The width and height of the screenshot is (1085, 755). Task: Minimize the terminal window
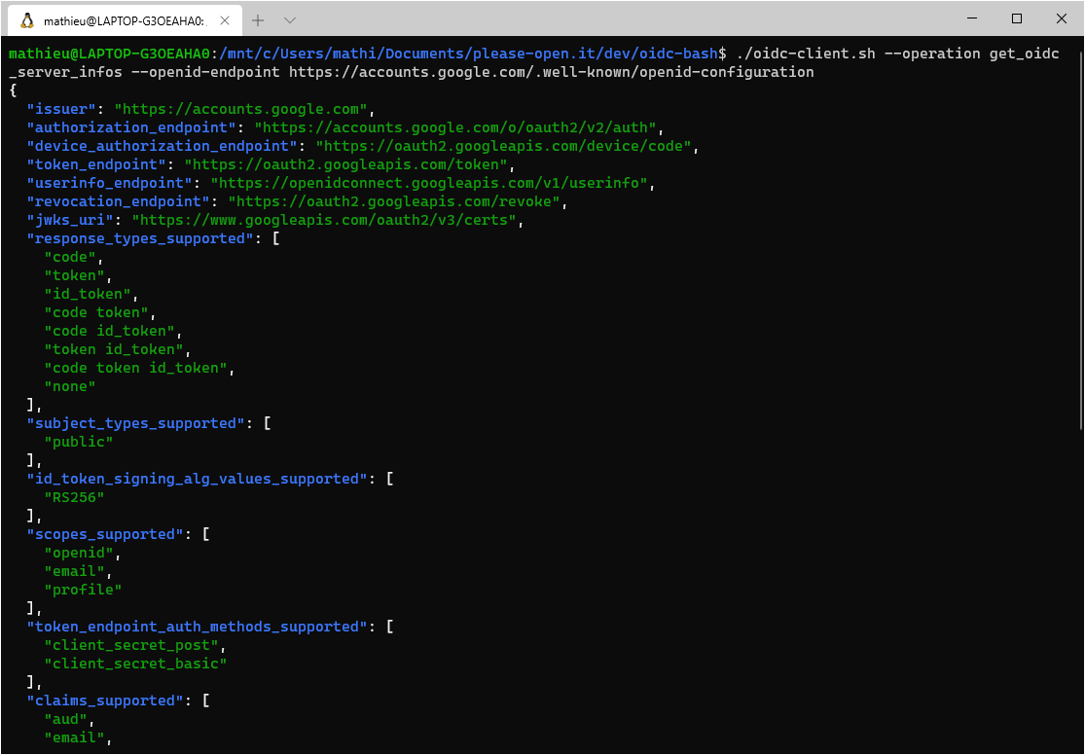click(x=972, y=19)
